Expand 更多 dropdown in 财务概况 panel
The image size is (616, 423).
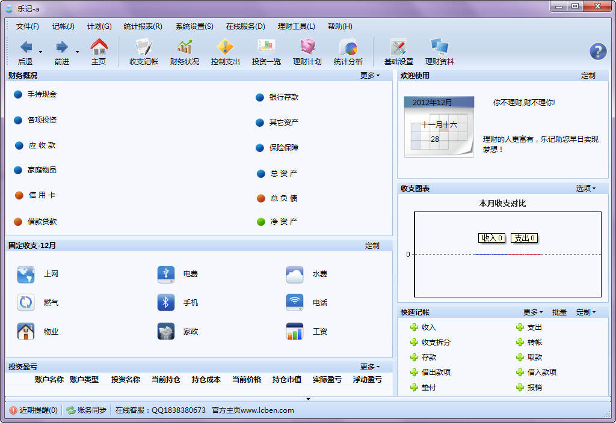coord(370,75)
